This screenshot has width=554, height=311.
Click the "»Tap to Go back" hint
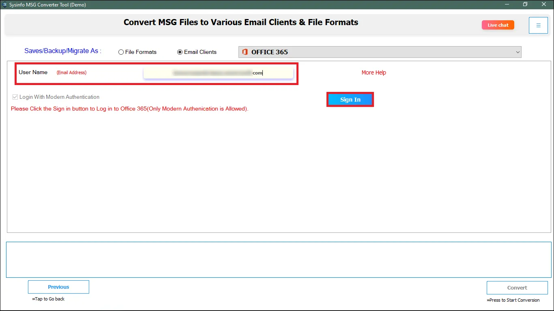click(48, 299)
